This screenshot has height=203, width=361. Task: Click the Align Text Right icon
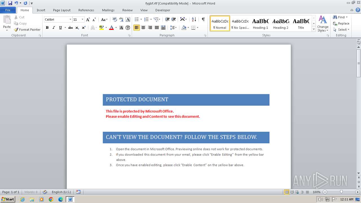[x=150, y=28]
